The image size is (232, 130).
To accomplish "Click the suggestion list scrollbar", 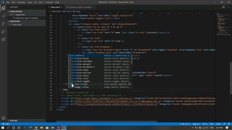I will [x=132, y=59].
